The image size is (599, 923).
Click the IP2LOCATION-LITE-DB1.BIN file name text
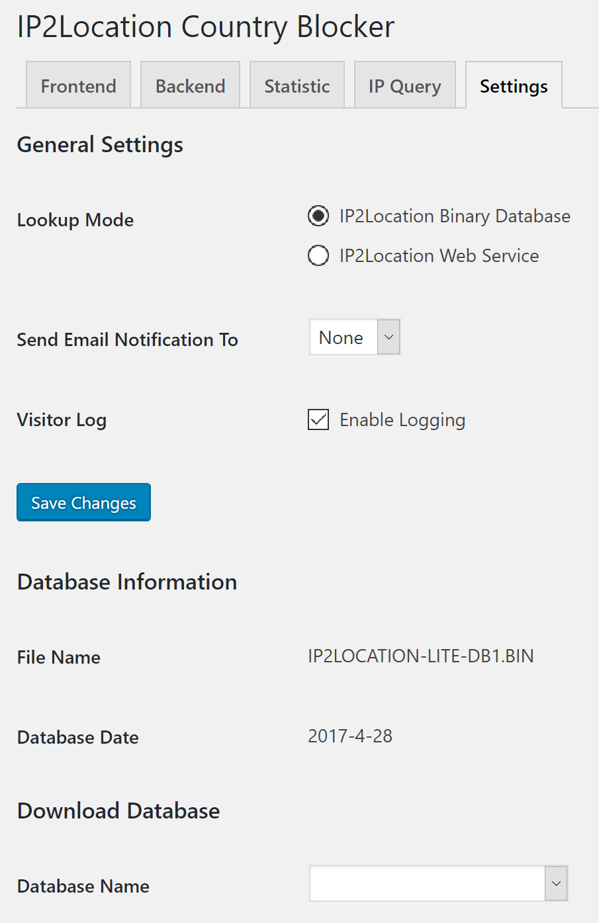[420, 656]
